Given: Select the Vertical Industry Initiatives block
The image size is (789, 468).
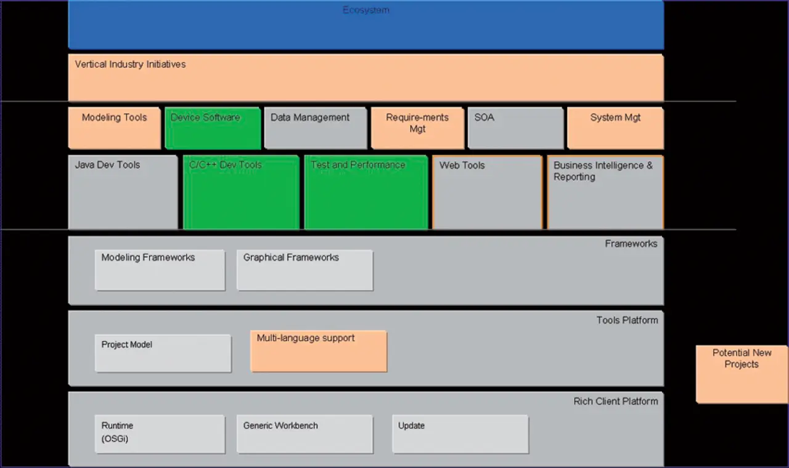Looking at the screenshot, I should [366, 78].
